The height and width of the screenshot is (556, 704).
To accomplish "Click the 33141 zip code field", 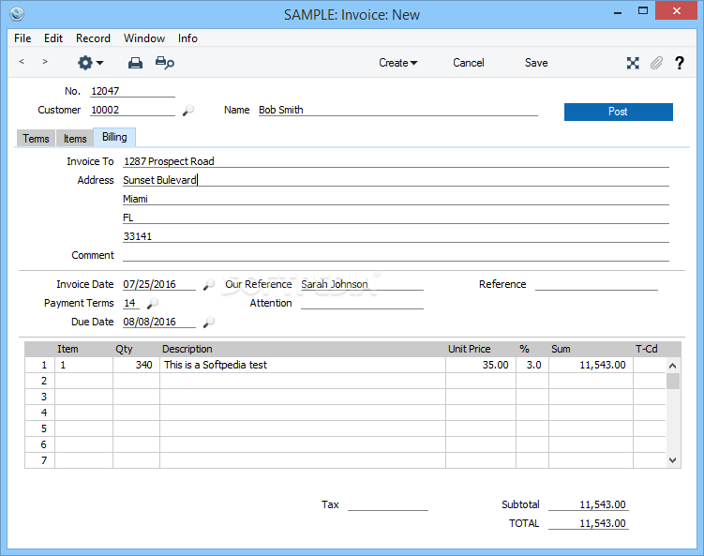I will click(396, 236).
